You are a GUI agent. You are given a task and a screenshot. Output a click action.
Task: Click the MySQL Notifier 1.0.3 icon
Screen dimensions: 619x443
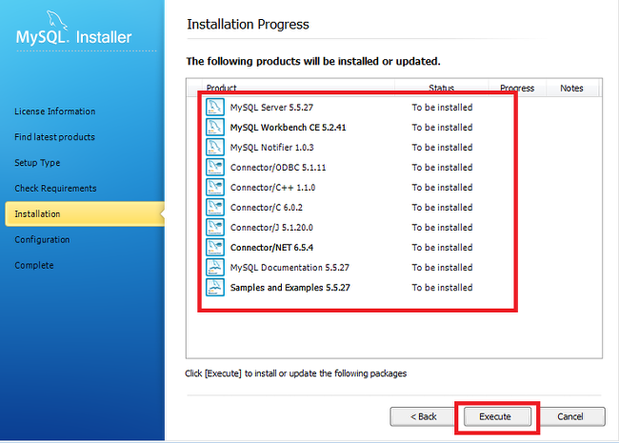(215, 148)
